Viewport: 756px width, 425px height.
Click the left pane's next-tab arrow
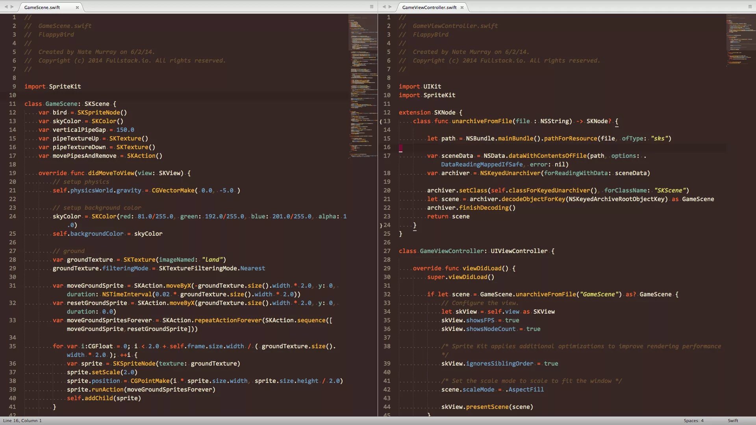pyautogui.click(x=12, y=7)
